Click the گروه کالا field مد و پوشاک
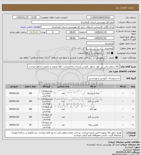 pyautogui.click(x=104, y=78)
